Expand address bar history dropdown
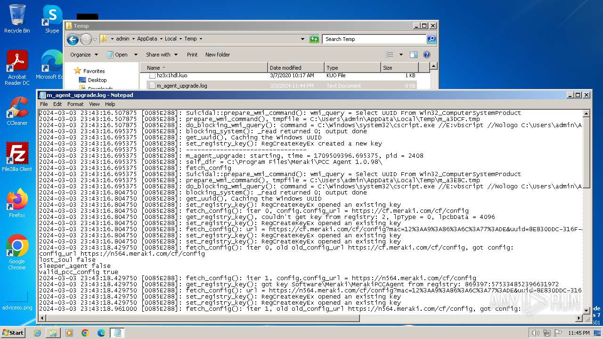 point(302,39)
